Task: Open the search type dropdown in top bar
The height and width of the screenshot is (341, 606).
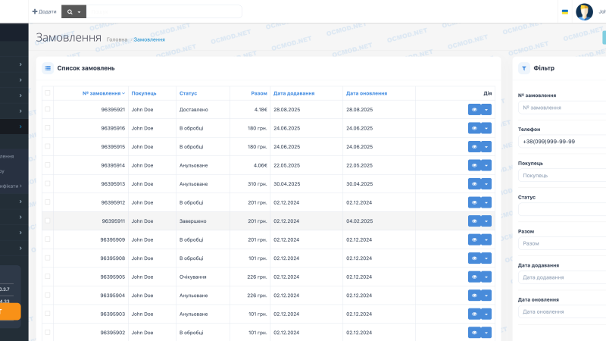Action: coord(73,11)
